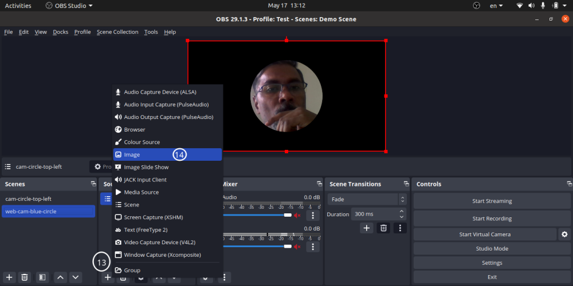This screenshot has height=286, width=573.
Task: Enable Studio Mode
Action: 492,248
